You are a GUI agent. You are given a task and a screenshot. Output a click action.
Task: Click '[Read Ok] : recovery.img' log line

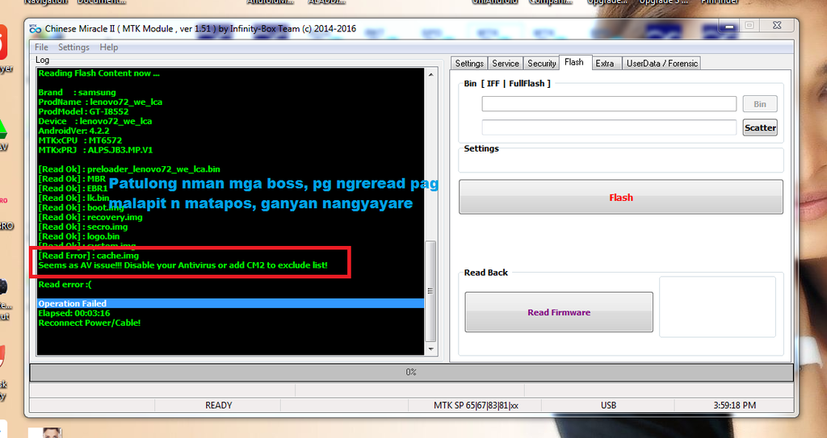click(x=90, y=217)
